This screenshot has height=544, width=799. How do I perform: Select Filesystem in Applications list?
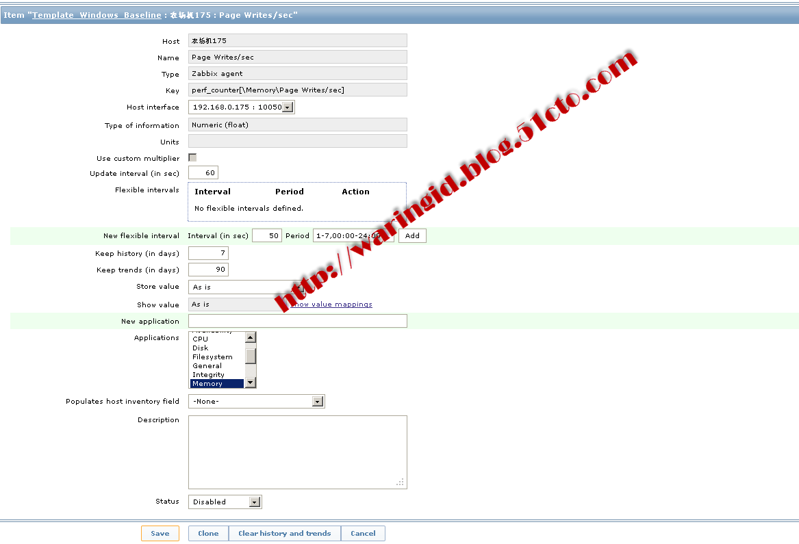click(x=217, y=357)
